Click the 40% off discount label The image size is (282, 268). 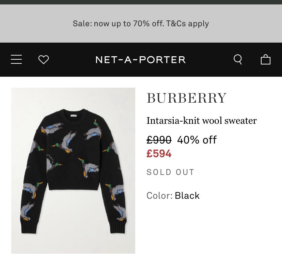197,140
